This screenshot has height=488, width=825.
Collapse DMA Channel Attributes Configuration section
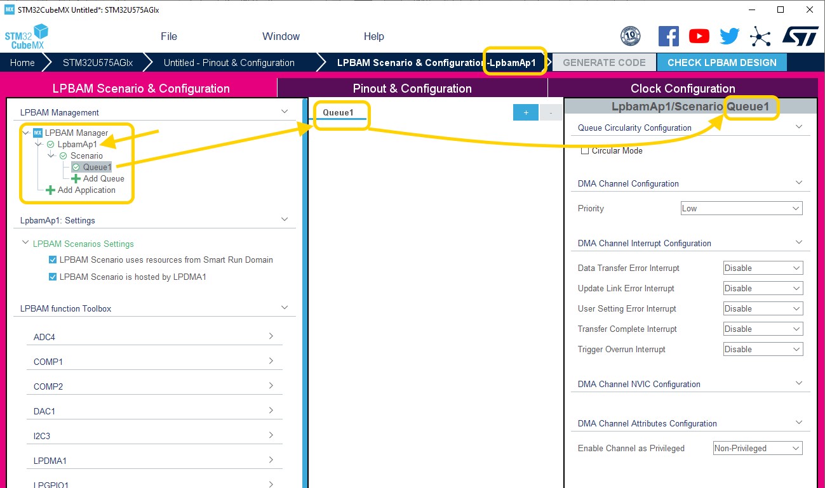coord(799,423)
